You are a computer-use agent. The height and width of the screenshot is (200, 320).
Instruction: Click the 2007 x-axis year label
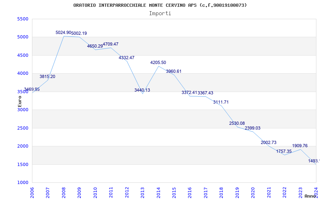(x=48, y=193)
